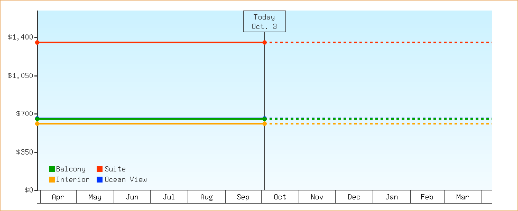
Task: Select the Feb month on the axis
Action: tap(427, 197)
